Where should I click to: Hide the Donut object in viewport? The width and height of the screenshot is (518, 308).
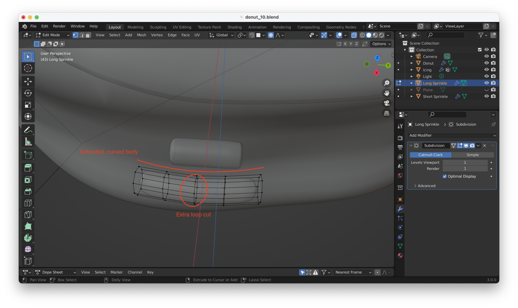click(486, 63)
